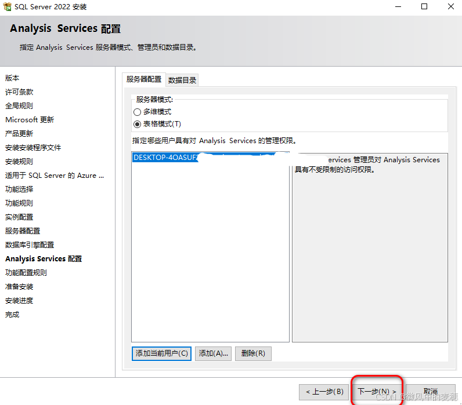Click 功能配置规则 step in sidebar
This screenshot has width=462, height=405.
click(x=26, y=273)
